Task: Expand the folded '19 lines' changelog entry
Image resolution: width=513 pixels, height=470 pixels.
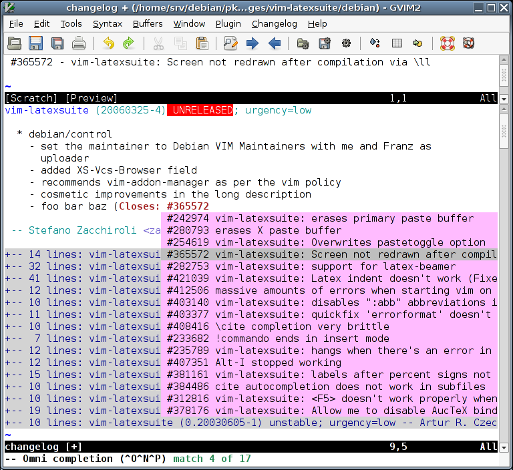Action: tap(82, 411)
